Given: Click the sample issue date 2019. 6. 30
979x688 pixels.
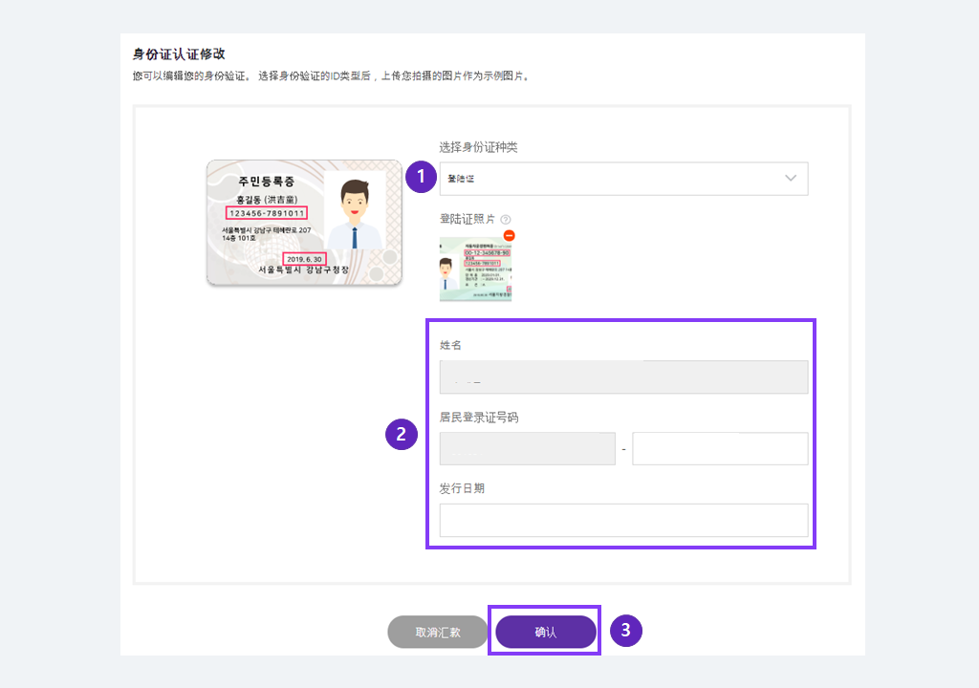Looking at the screenshot, I should (x=304, y=259).
